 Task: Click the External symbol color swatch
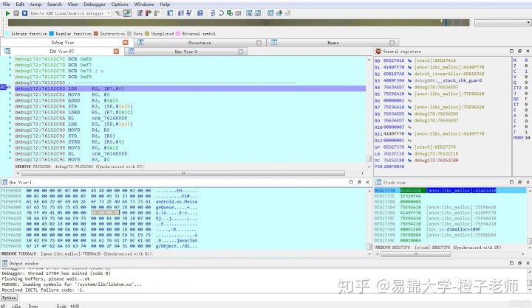coord(178,33)
